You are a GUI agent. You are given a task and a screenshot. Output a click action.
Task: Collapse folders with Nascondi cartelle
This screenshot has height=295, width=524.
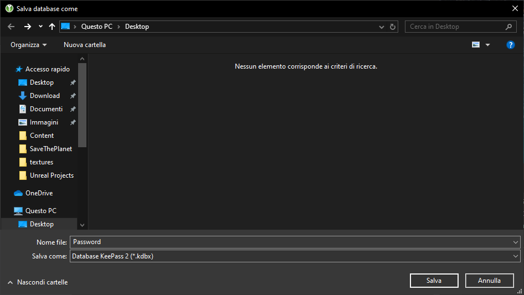coord(38,282)
